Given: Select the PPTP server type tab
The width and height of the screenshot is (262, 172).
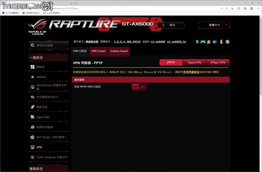Looking at the screenshot, I should point(171,62).
